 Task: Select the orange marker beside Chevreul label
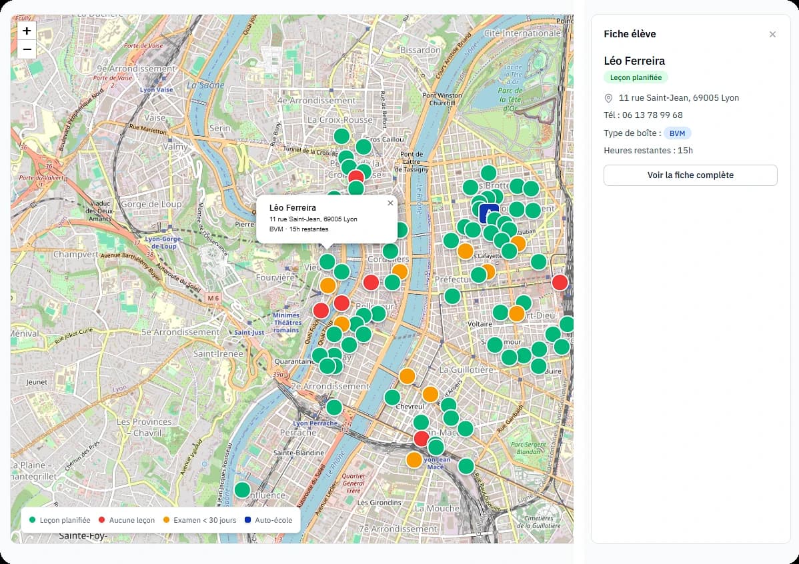click(430, 395)
